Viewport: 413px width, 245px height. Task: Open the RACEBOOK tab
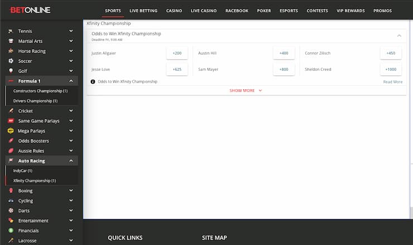pyautogui.click(x=237, y=11)
